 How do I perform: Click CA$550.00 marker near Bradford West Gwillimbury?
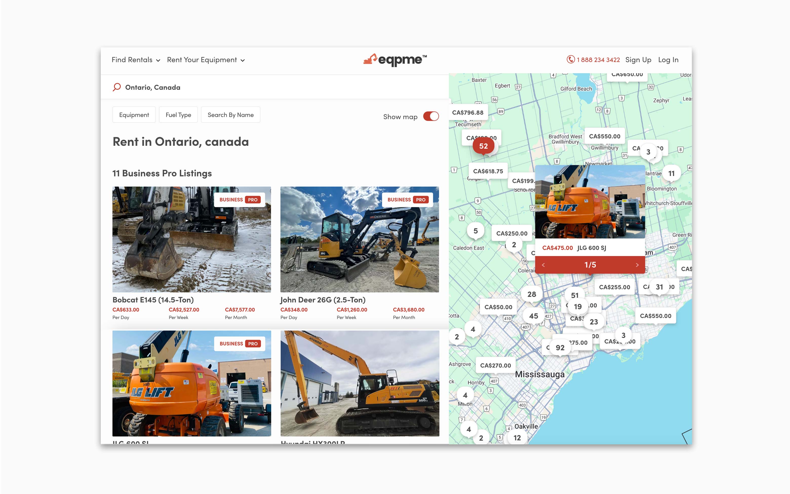coord(604,136)
